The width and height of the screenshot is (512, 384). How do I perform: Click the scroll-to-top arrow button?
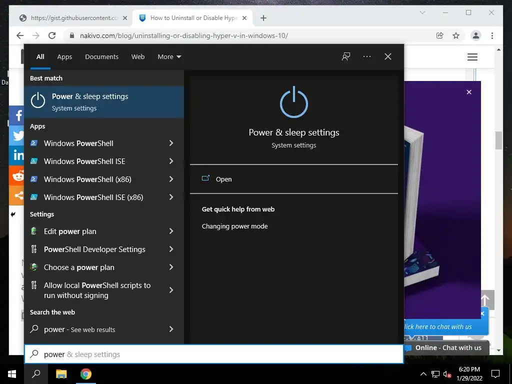click(485, 300)
